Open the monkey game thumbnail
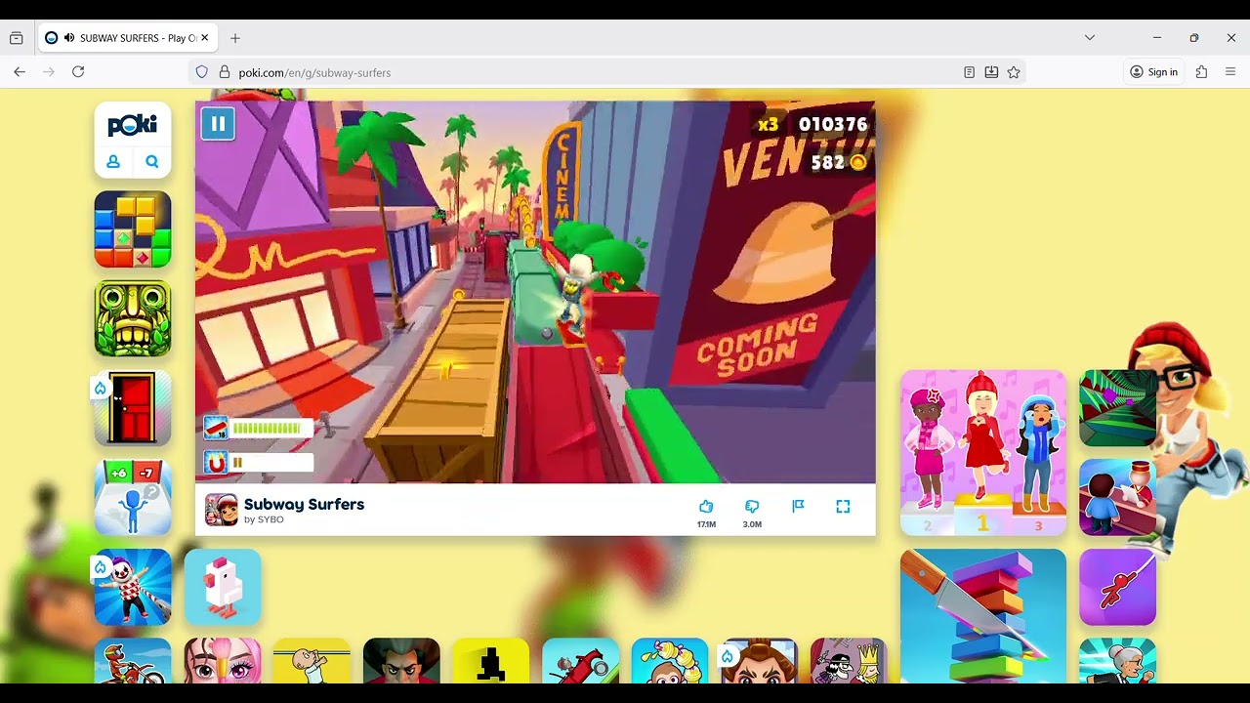Screen dimensions: 1250x703 pyautogui.click(x=670, y=661)
